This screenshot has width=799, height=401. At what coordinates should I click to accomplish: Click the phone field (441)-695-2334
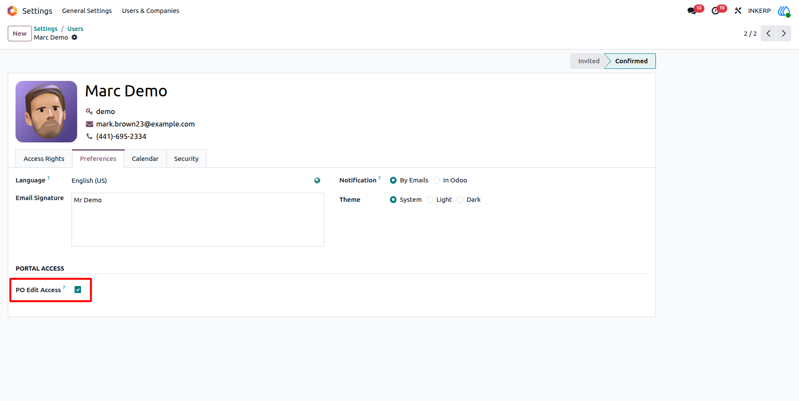tap(121, 136)
